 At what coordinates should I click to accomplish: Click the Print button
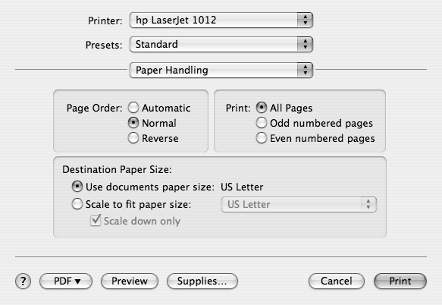tap(400, 281)
